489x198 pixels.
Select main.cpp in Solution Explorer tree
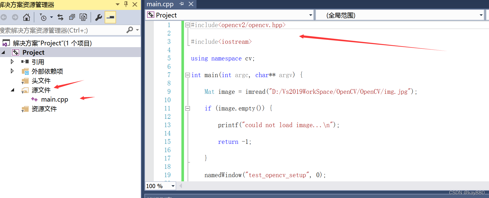(54, 100)
